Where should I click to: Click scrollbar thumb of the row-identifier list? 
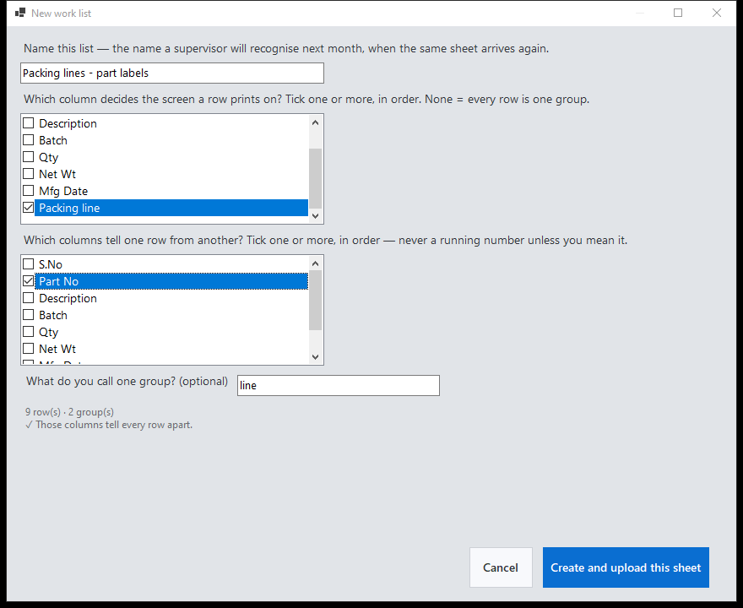[315, 300]
